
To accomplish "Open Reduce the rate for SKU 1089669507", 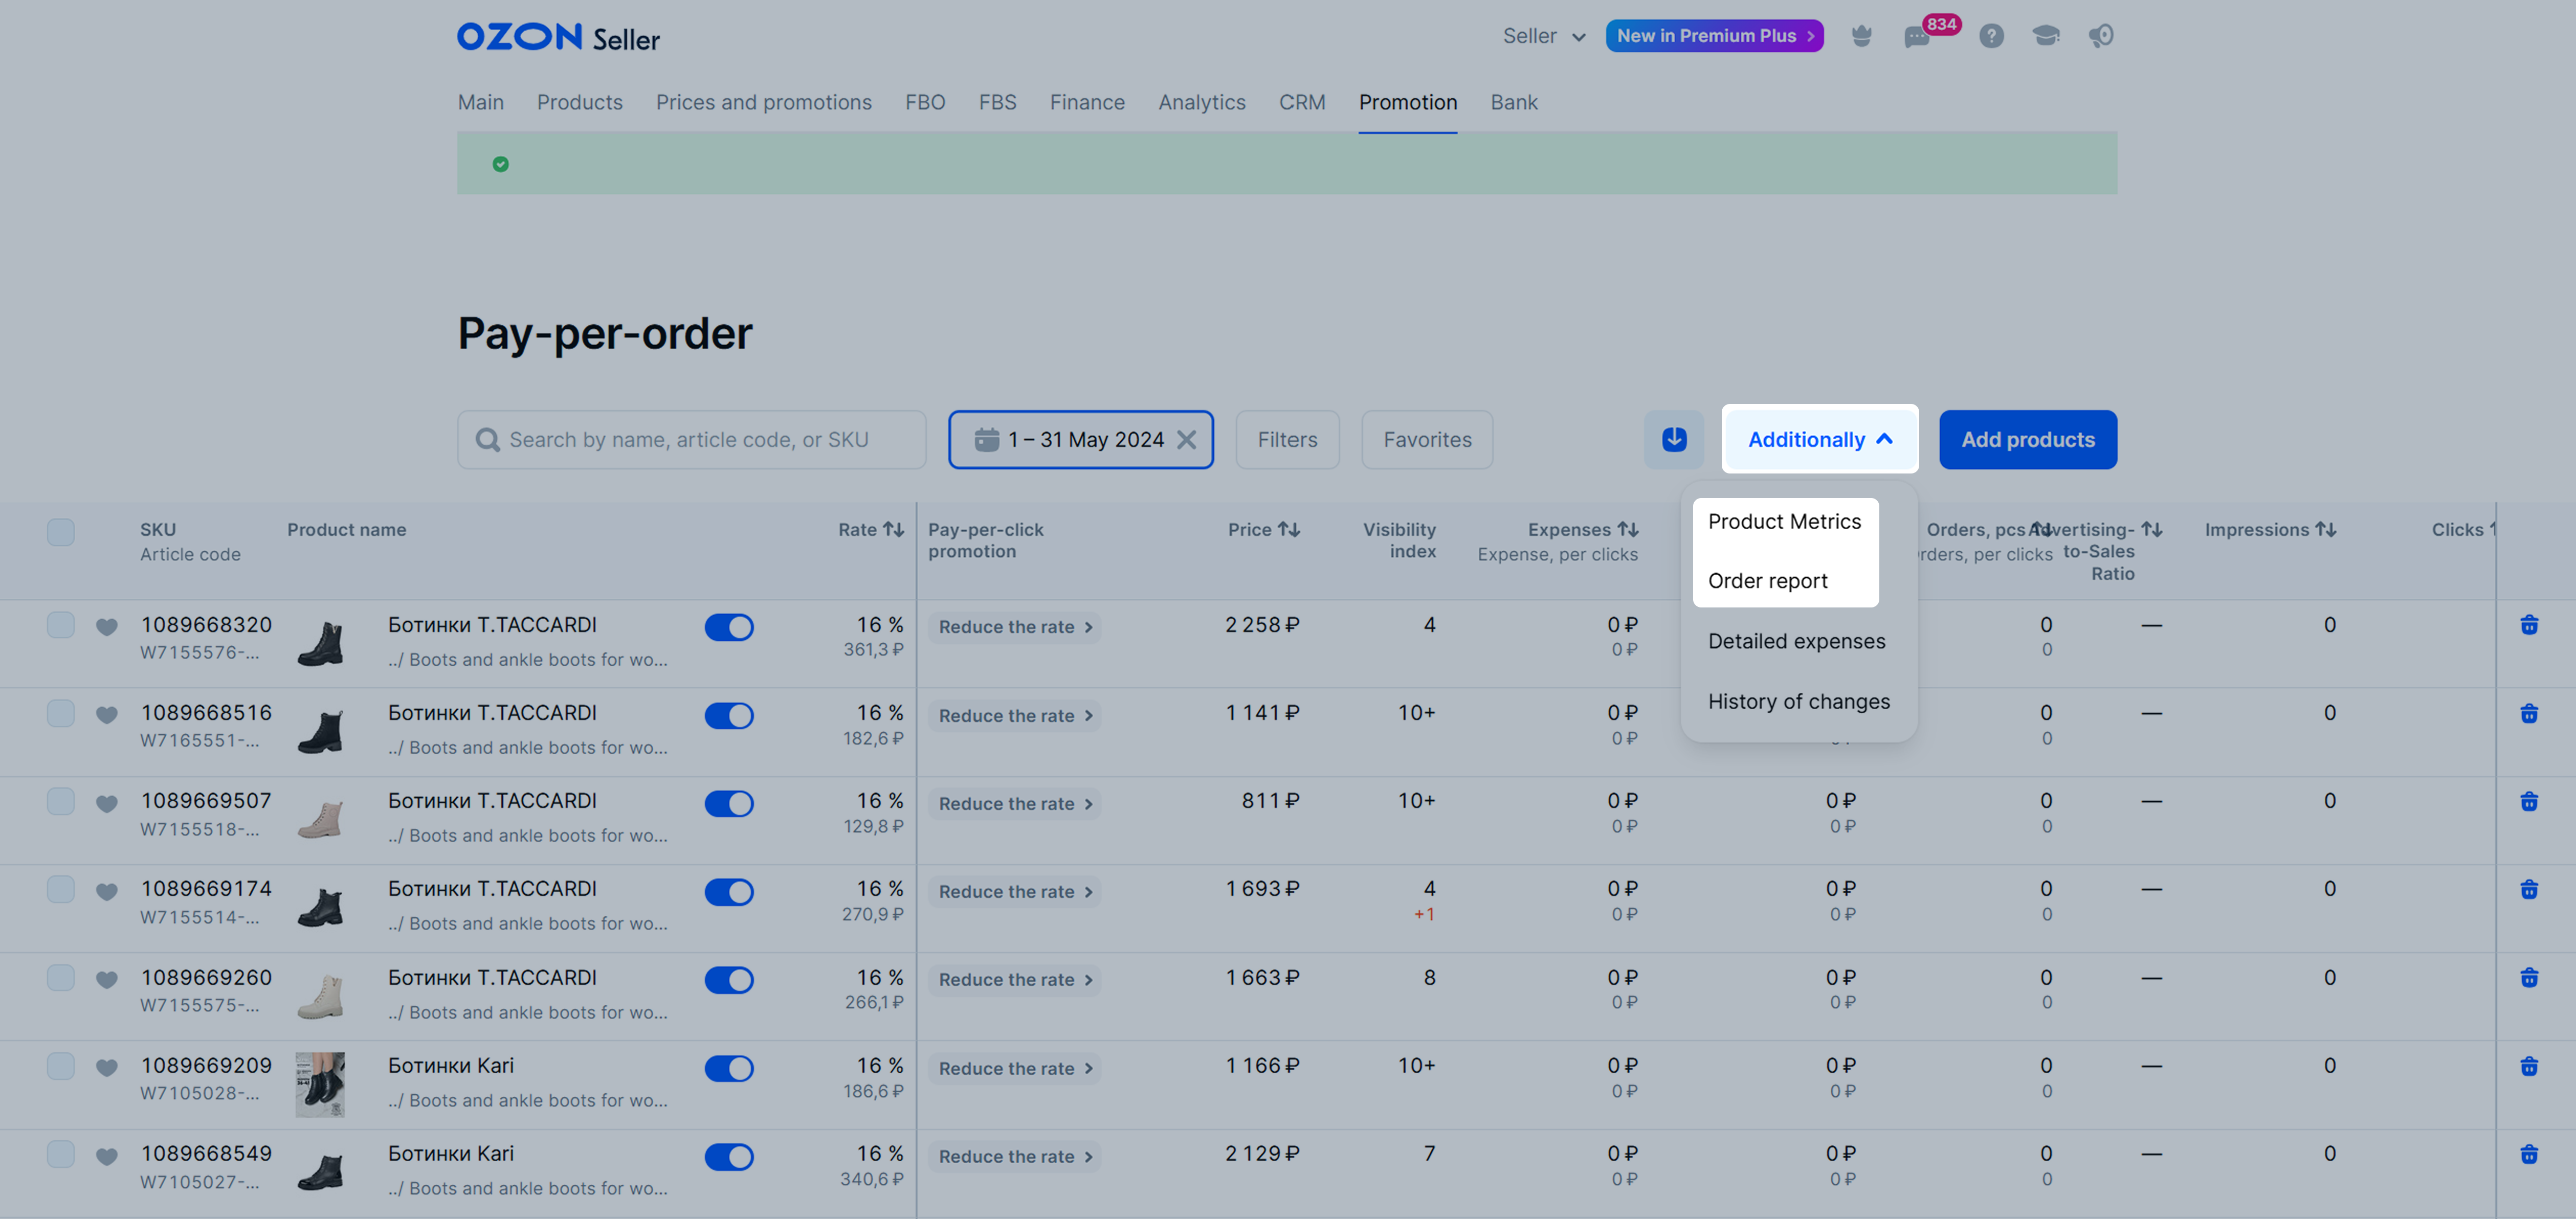I will coord(1014,803).
